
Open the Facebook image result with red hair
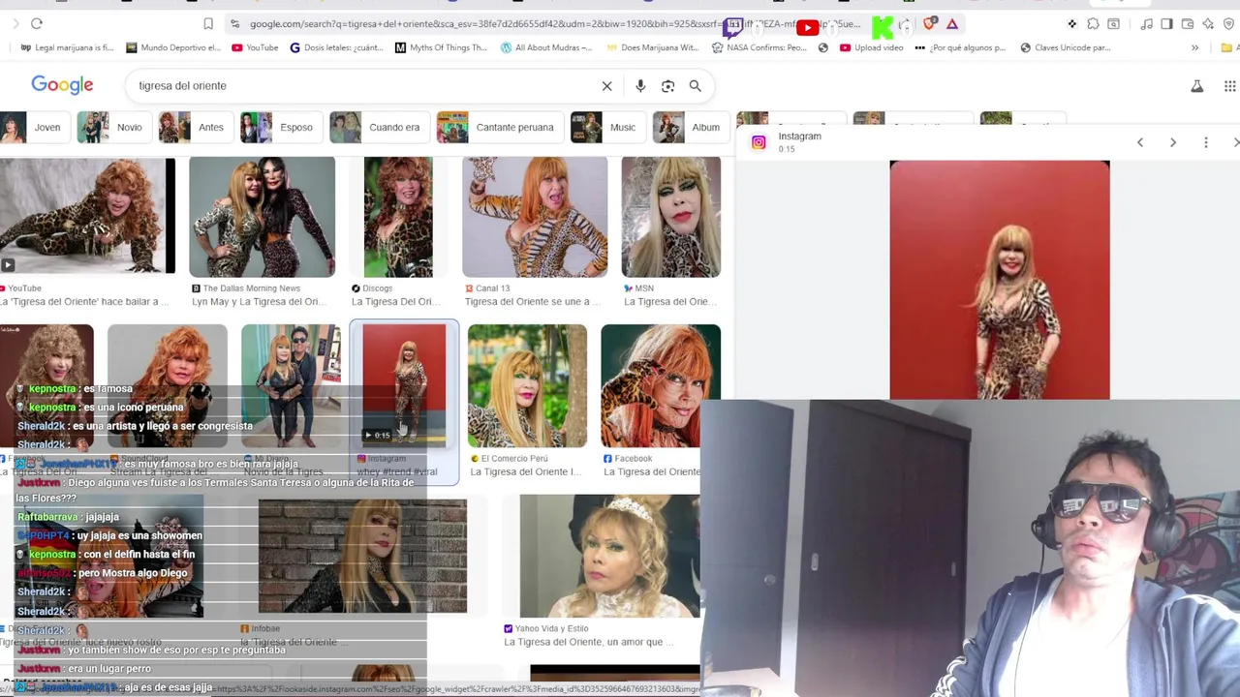click(661, 385)
